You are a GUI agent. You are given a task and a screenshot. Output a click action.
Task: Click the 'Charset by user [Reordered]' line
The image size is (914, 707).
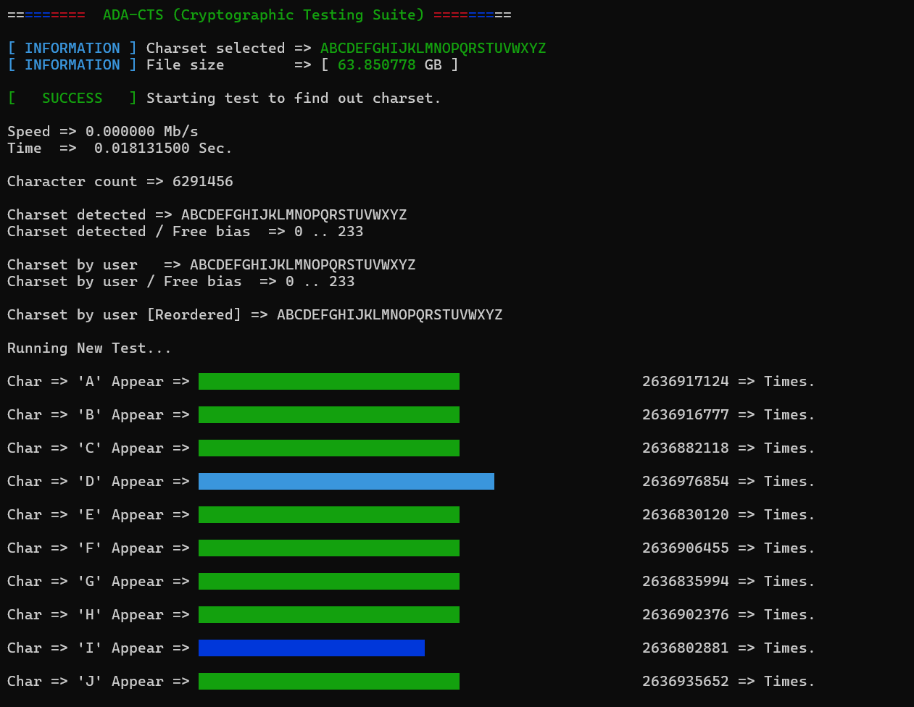254,315
